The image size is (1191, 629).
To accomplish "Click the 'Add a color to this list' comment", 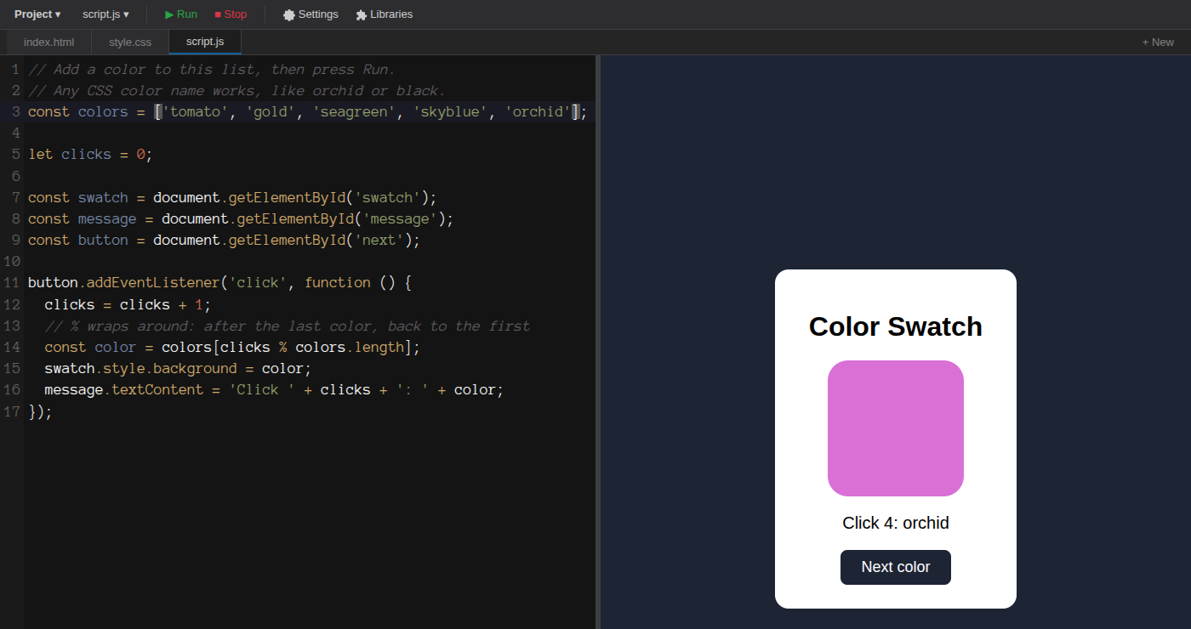I will [x=212, y=69].
